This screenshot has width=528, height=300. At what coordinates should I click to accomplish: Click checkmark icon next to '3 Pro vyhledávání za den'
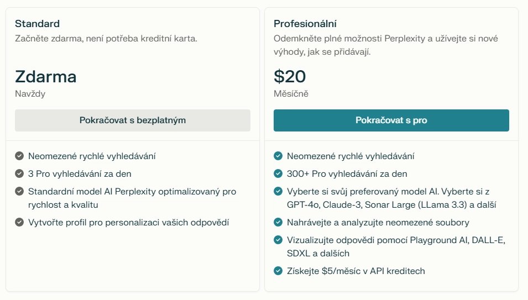coord(19,173)
